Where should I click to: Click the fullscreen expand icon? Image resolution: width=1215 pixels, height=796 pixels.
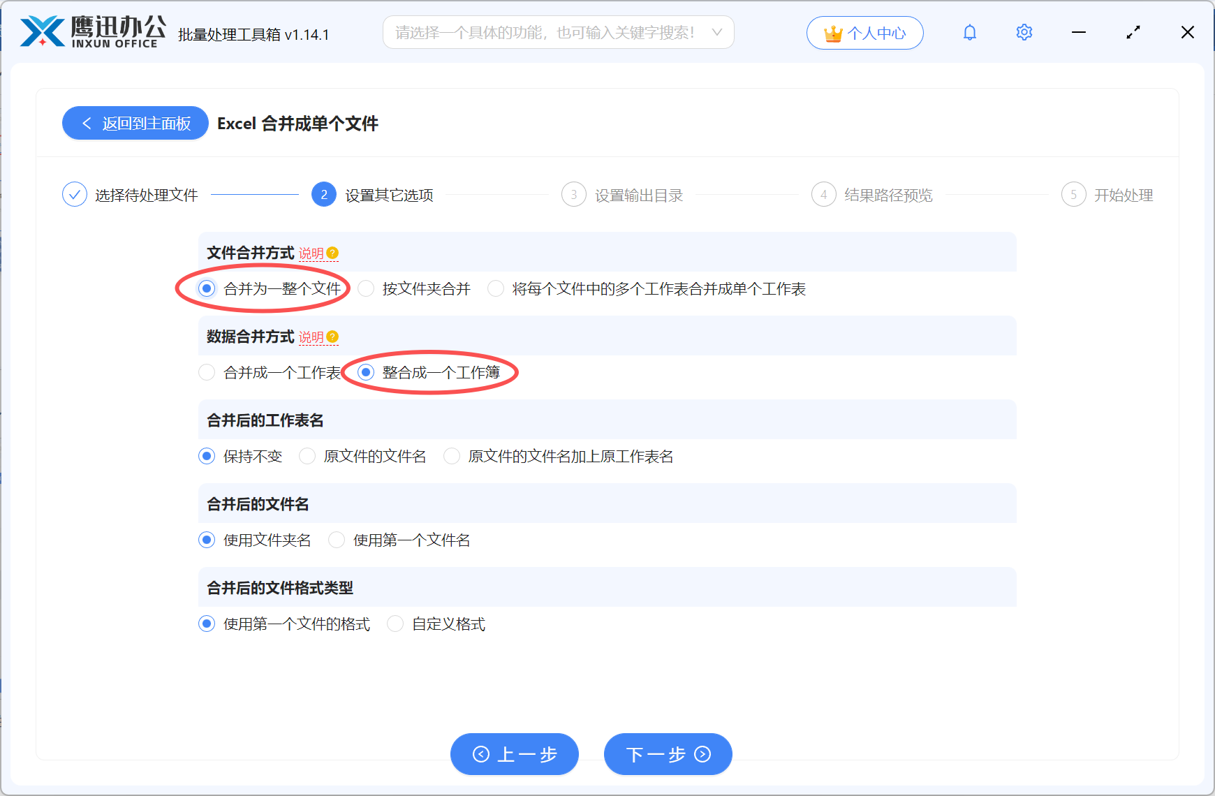(1133, 32)
